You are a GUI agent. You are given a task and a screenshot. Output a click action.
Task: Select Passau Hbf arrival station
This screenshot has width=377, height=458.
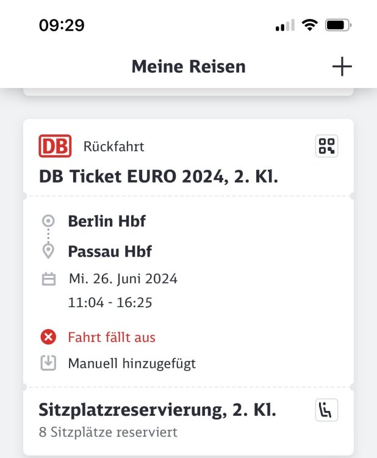click(x=110, y=251)
